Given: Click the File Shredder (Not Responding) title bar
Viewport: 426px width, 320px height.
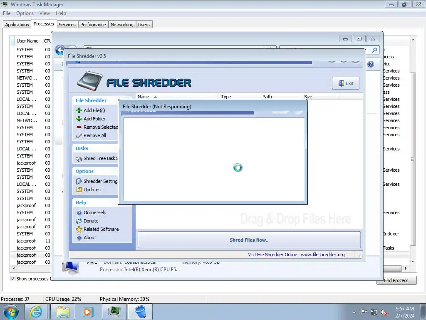Looking at the screenshot, I should click(213, 107).
